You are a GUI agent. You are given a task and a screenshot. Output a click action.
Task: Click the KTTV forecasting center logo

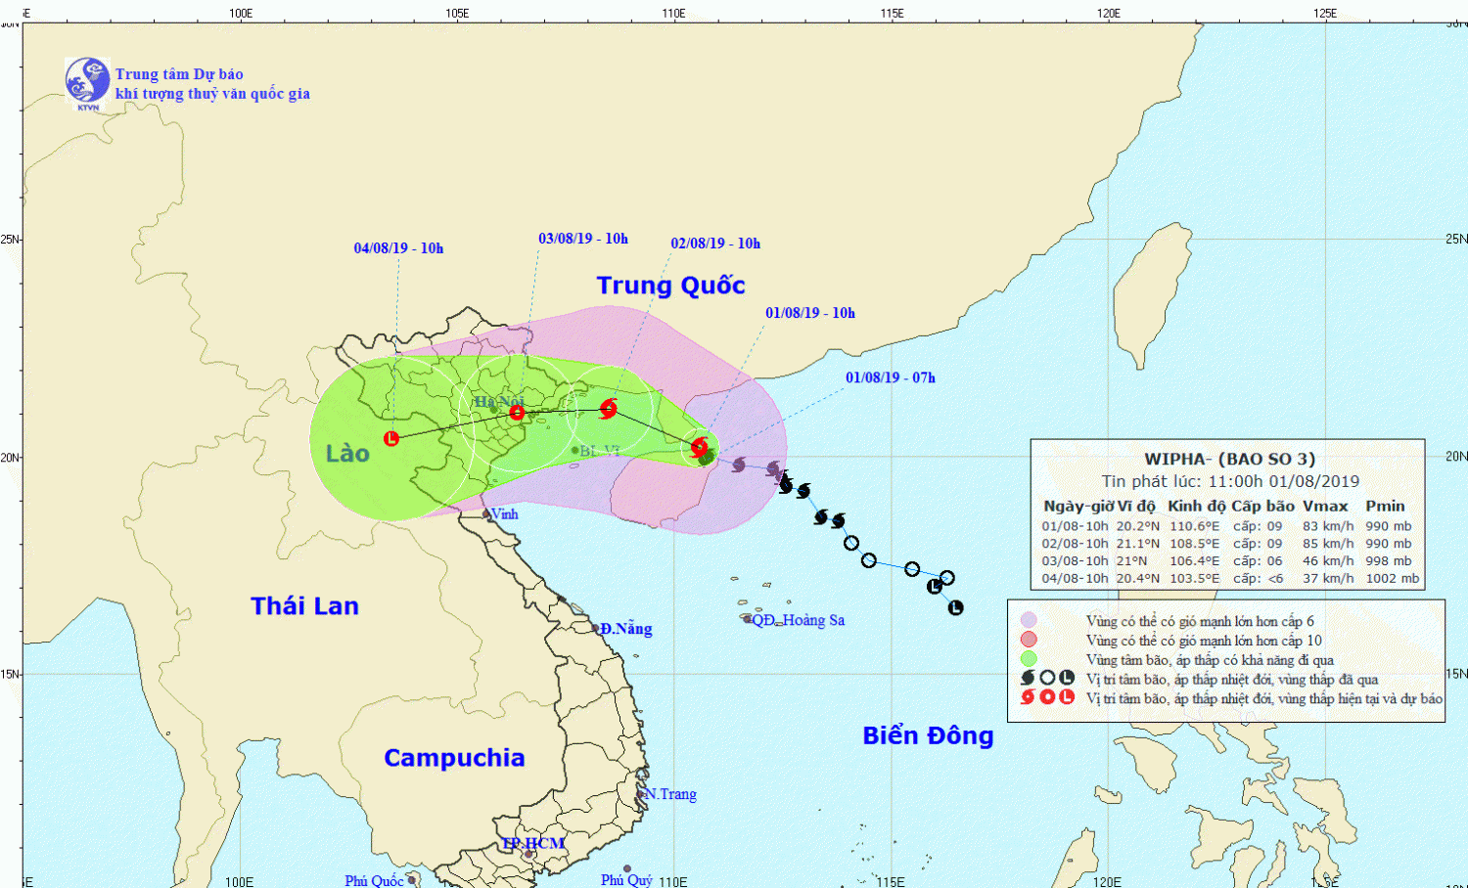pos(87,82)
